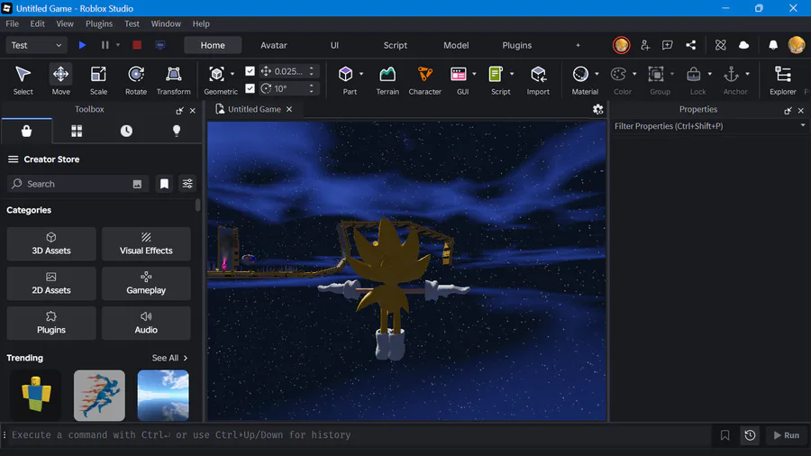
Task: Activate the Move tool
Action: click(60, 80)
